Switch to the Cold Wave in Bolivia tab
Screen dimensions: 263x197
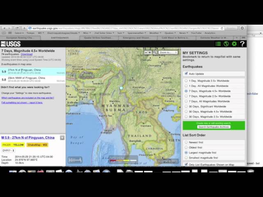pyautogui.click(x=176, y=38)
